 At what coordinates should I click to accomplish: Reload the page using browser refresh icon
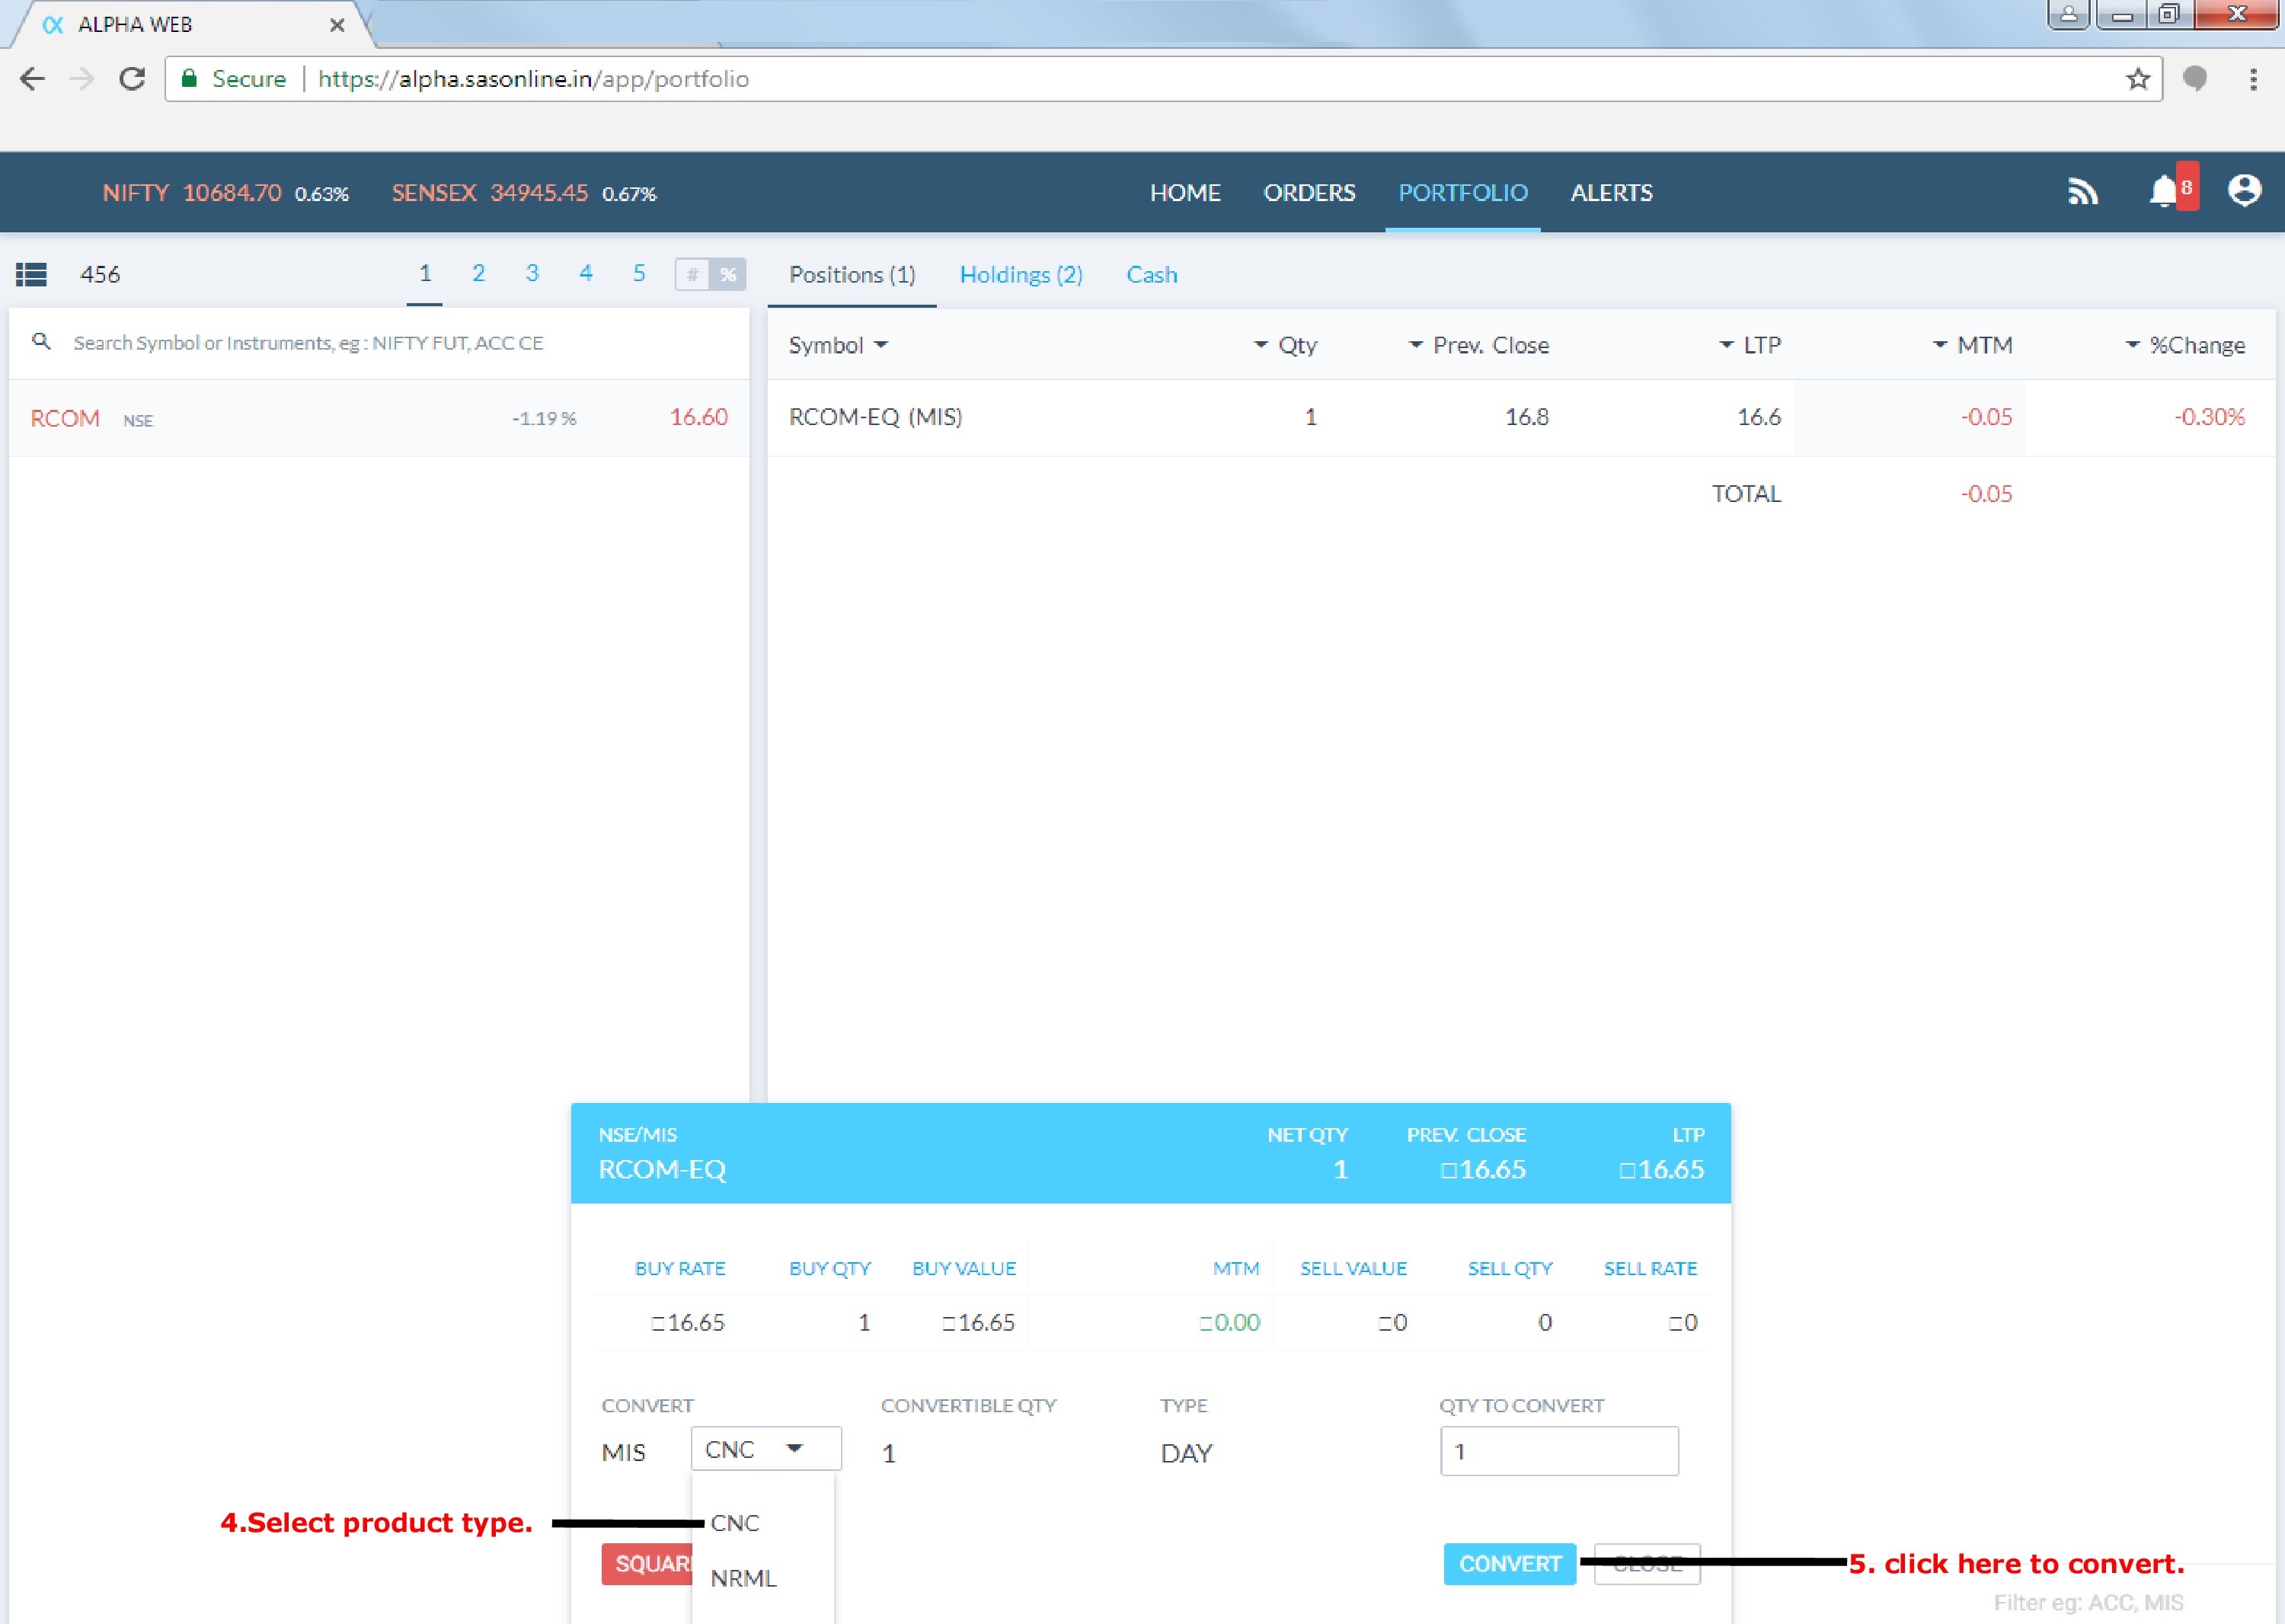click(x=132, y=79)
